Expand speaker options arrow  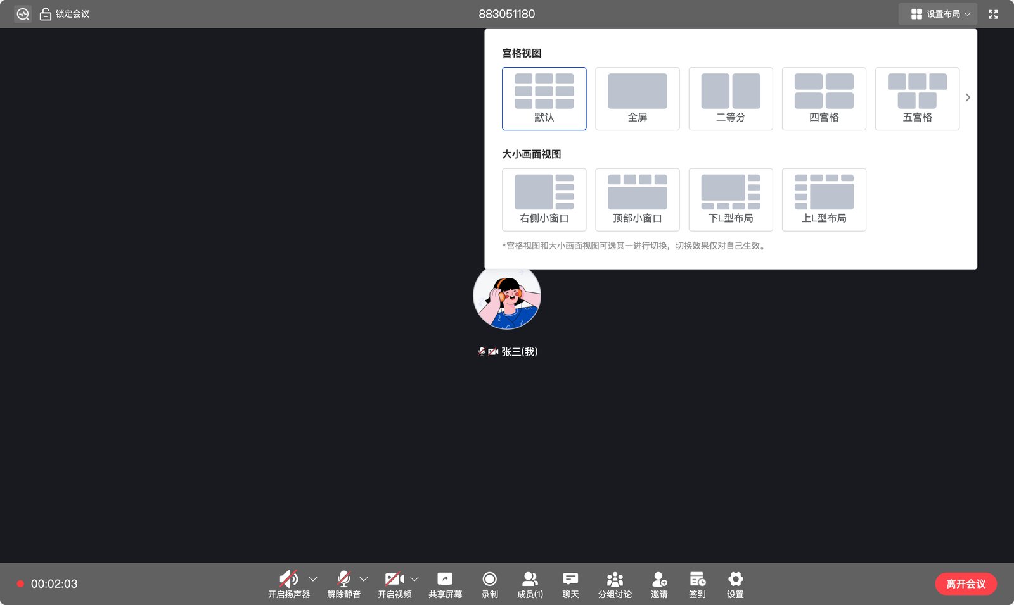pyautogui.click(x=312, y=579)
